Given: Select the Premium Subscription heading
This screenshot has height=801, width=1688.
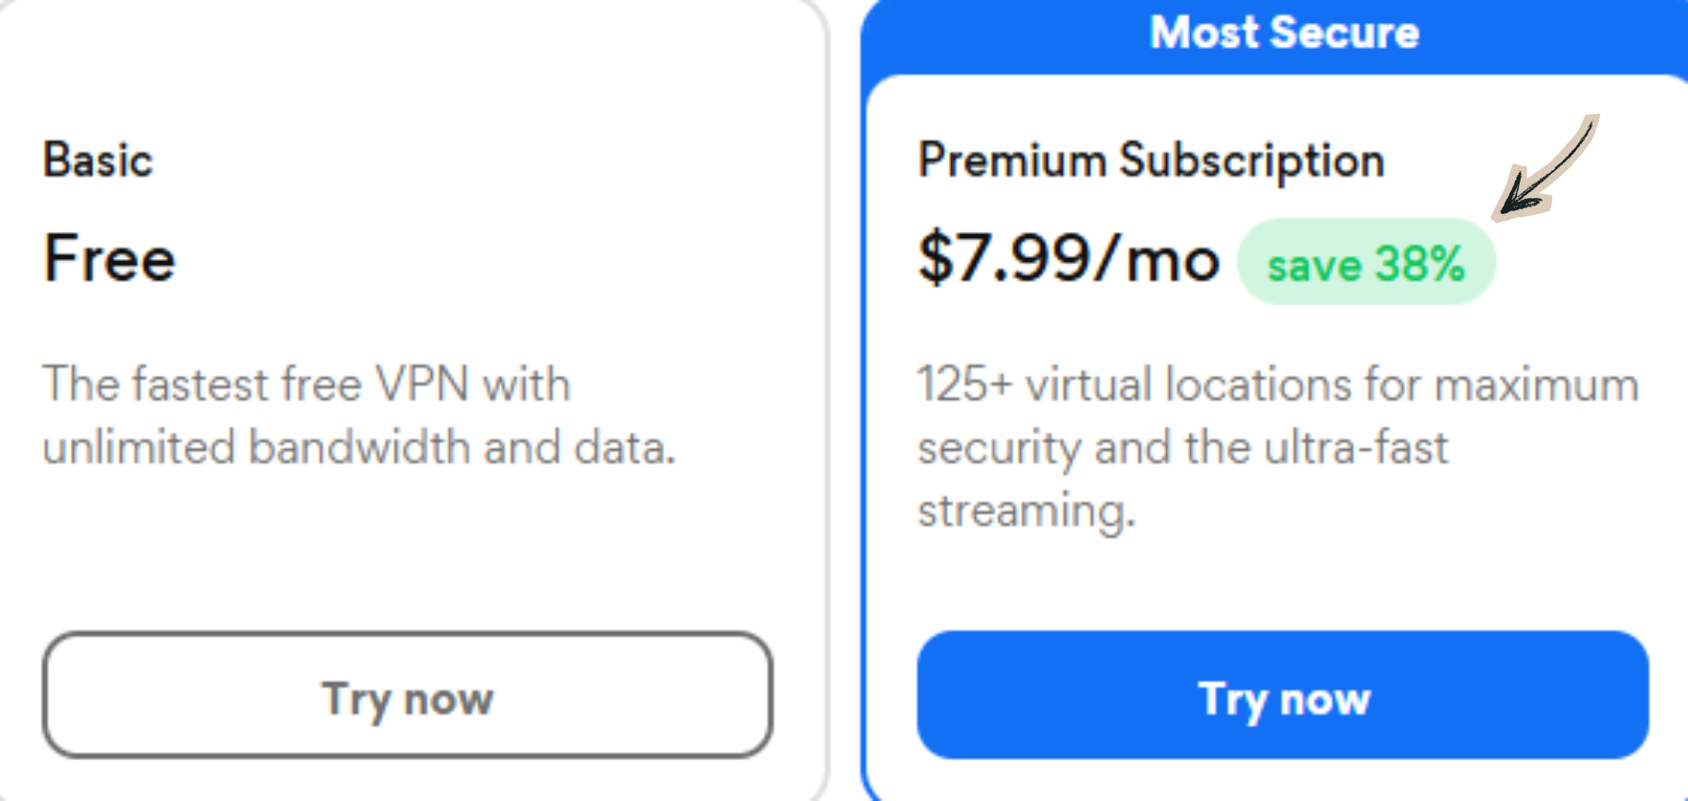Looking at the screenshot, I should (1151, 160).
